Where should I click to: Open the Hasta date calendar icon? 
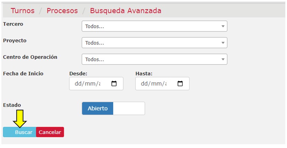(180, 83)
